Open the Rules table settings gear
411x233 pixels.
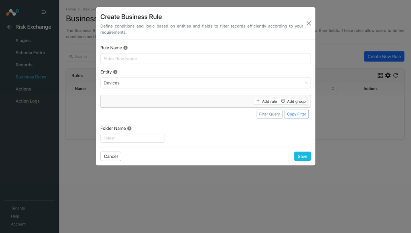pyautogui.click(x=388, y=76)
